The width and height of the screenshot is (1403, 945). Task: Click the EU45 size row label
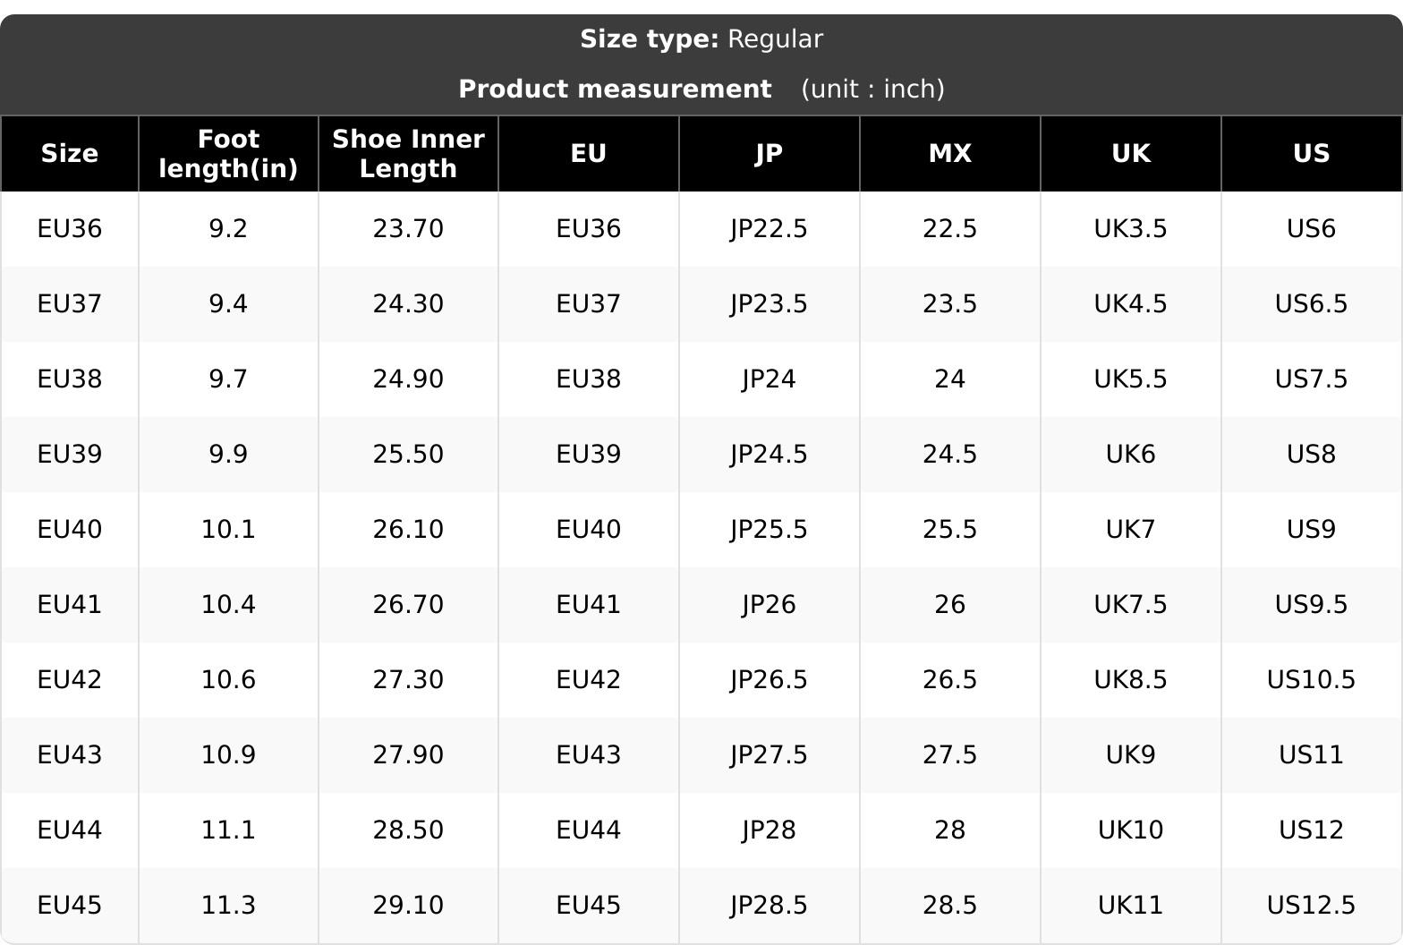tap(70, 906)
